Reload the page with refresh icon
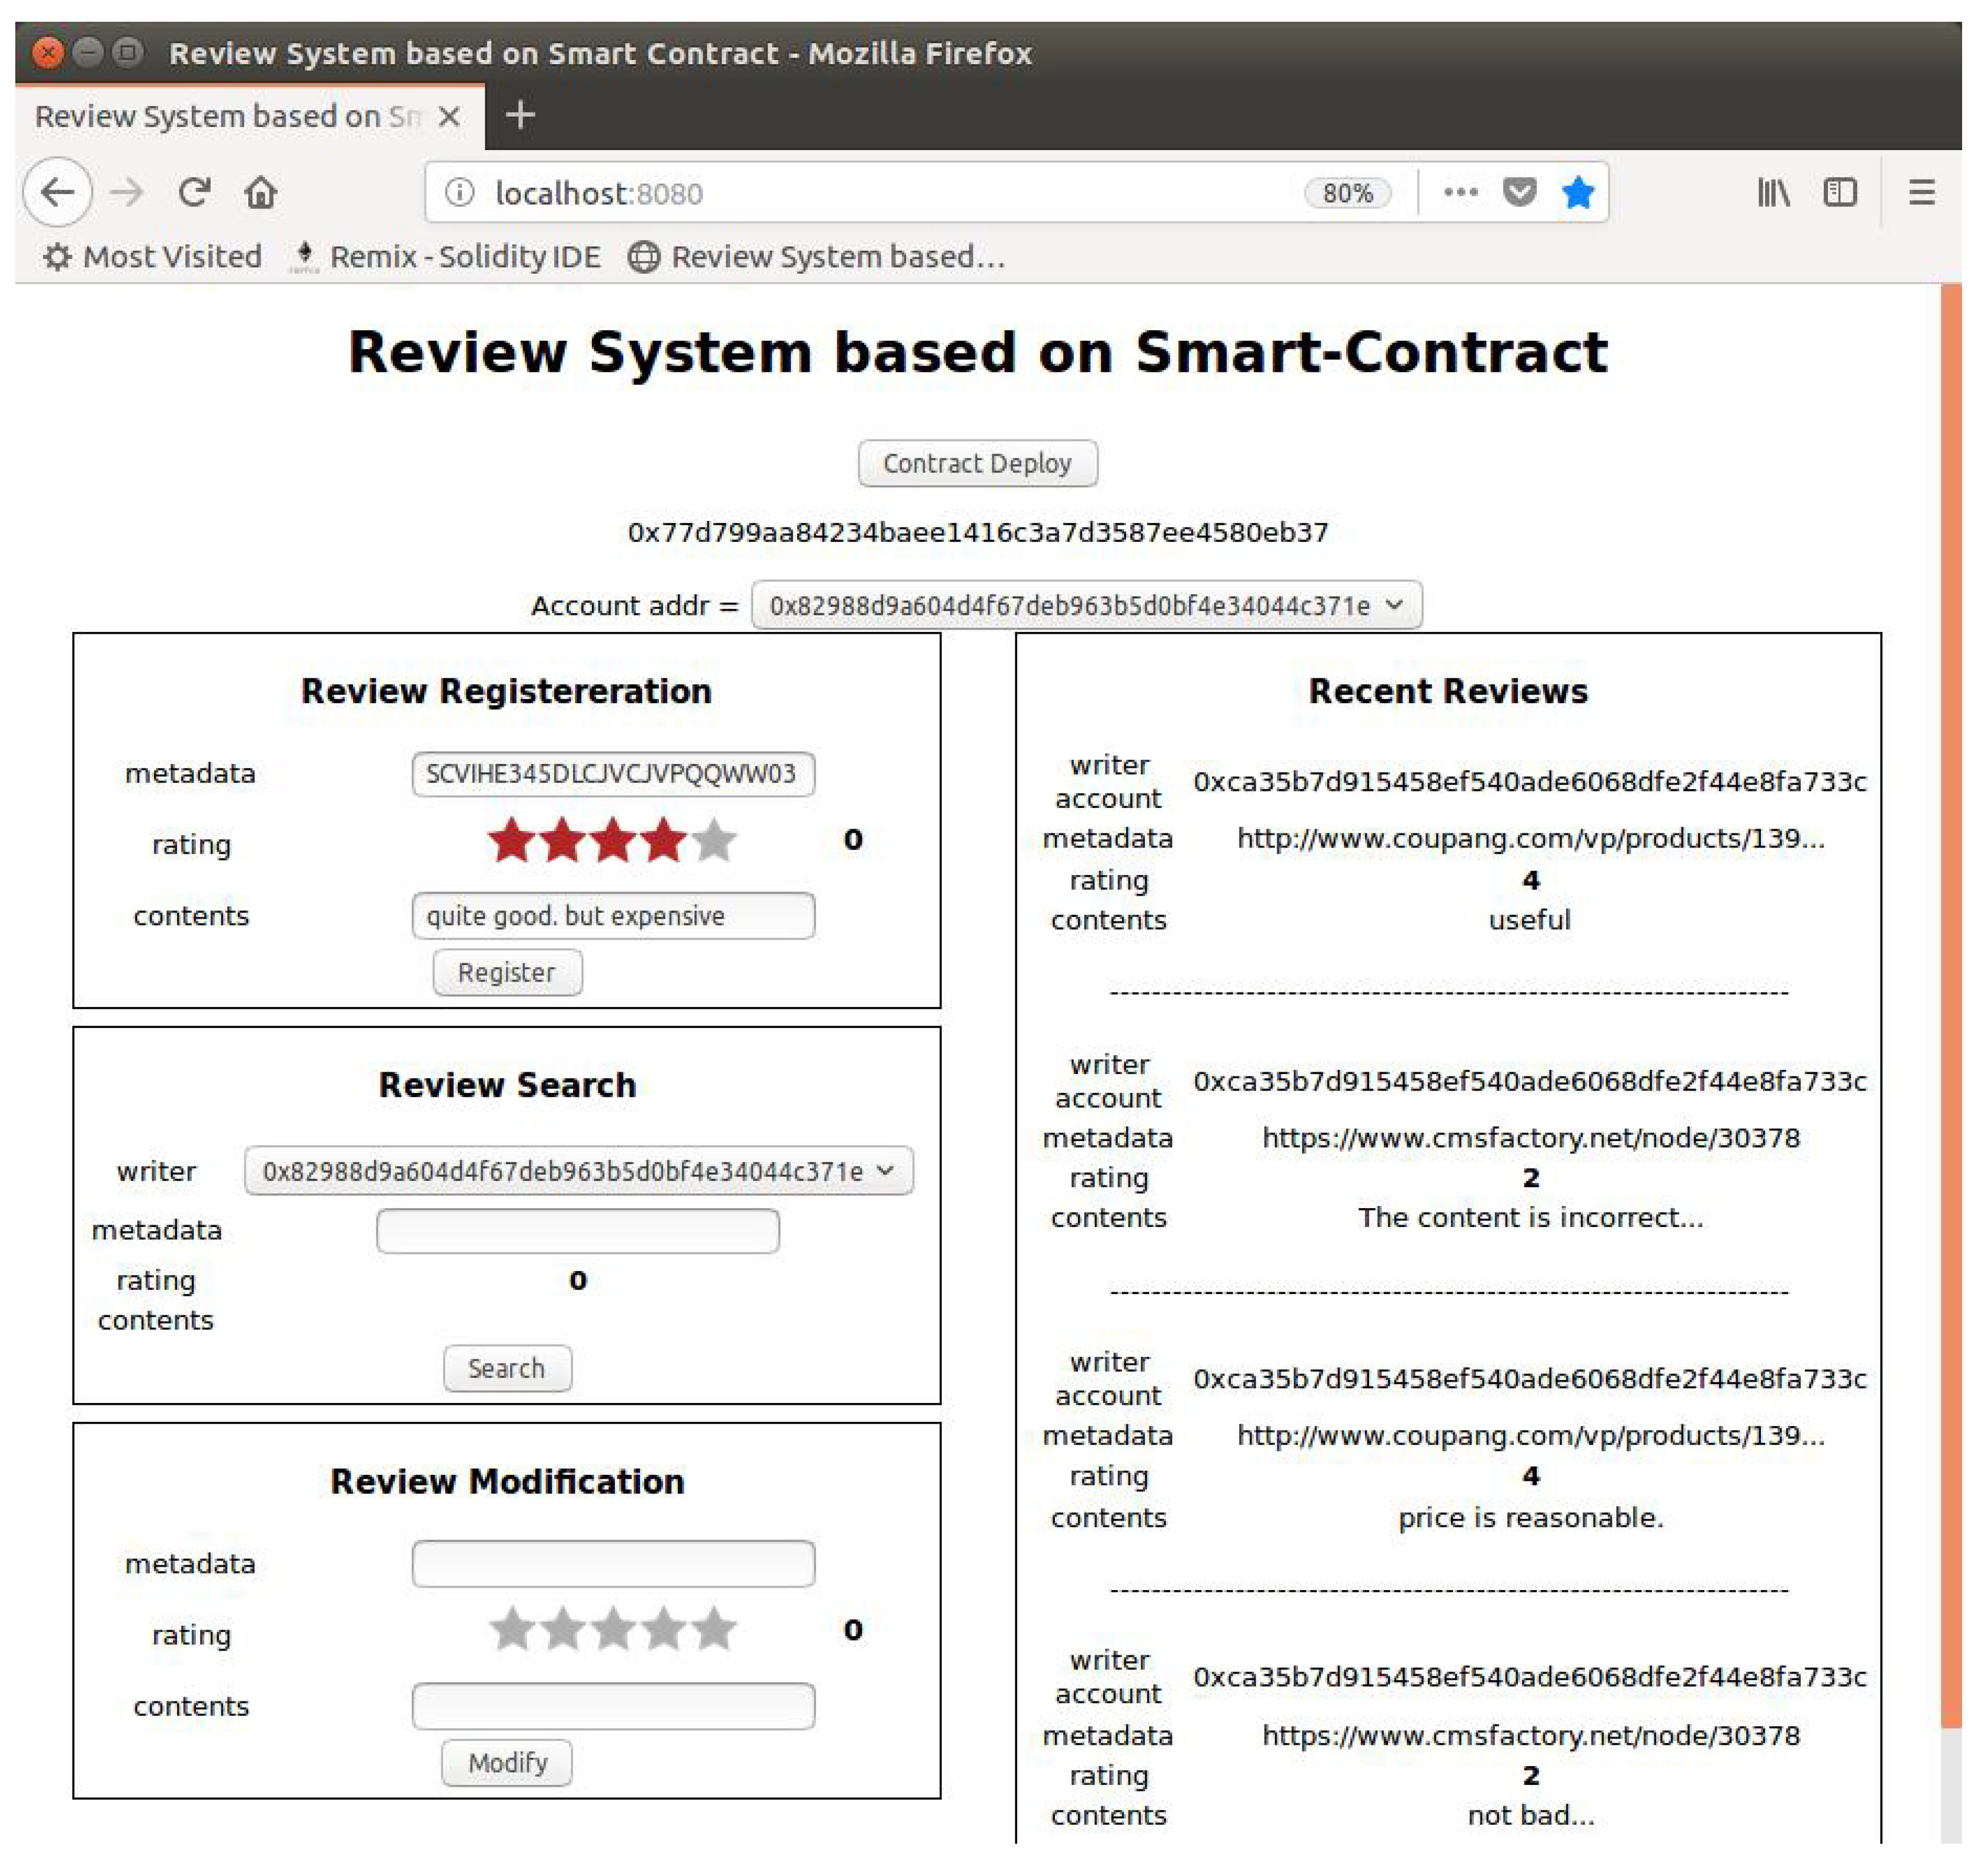Screen dimensions: 1988x1862 [x=194, y=192]
